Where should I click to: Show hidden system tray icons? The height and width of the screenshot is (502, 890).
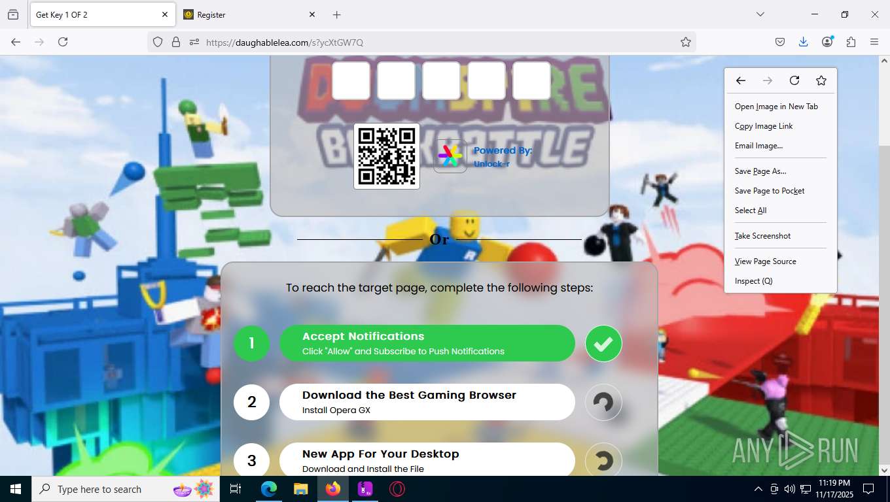coord(758,489)
